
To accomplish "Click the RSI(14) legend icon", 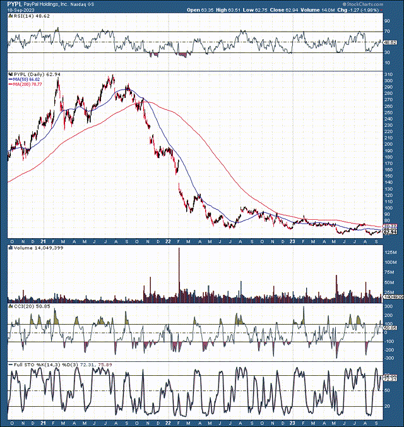I will coord(11,16).
